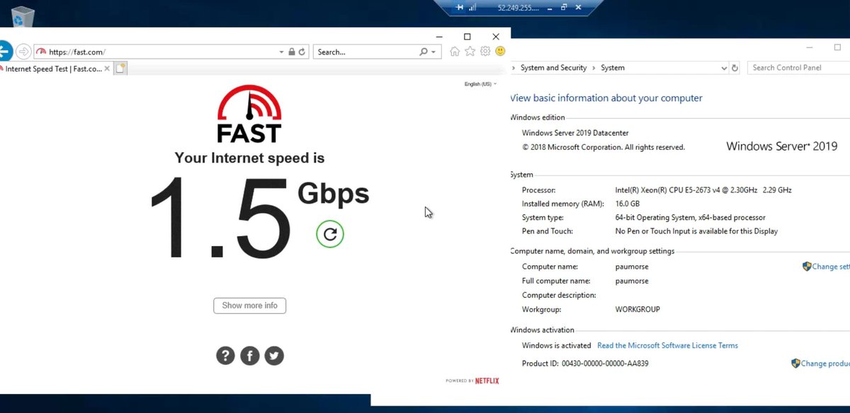The image size is (850, 413).
Task: Click the Gbps unit label
Action: [x=333, y=193]
